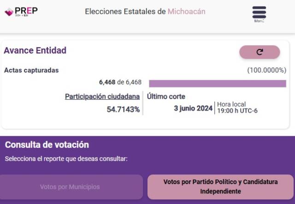Screen dimensions: 295x204
Task: Click the Actas capturadas progress bar
Action: coord(218,84)
